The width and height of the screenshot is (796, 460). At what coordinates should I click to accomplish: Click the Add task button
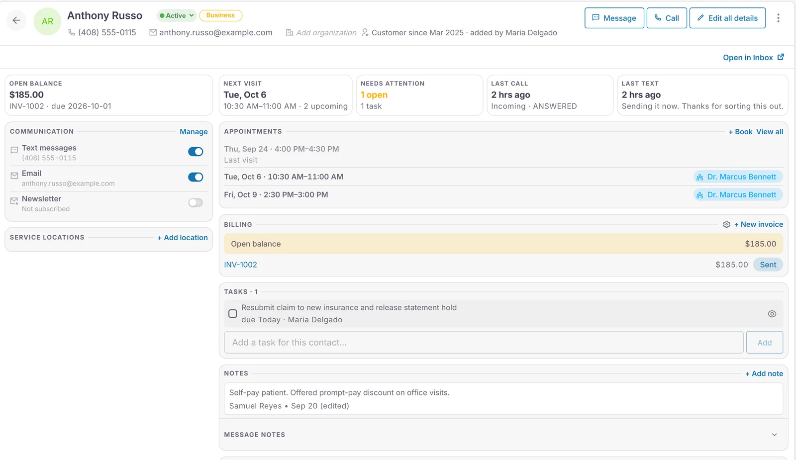[x=765, y=343]
